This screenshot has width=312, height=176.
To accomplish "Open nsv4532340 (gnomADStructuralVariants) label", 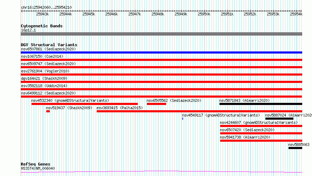I will coord(70,100).
